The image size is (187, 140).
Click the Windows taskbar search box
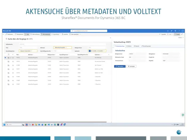click(x=14, y=125)
